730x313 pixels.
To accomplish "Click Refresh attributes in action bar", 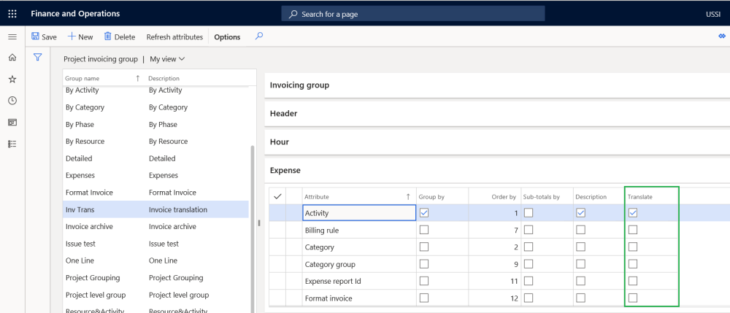I will point(174,37).
